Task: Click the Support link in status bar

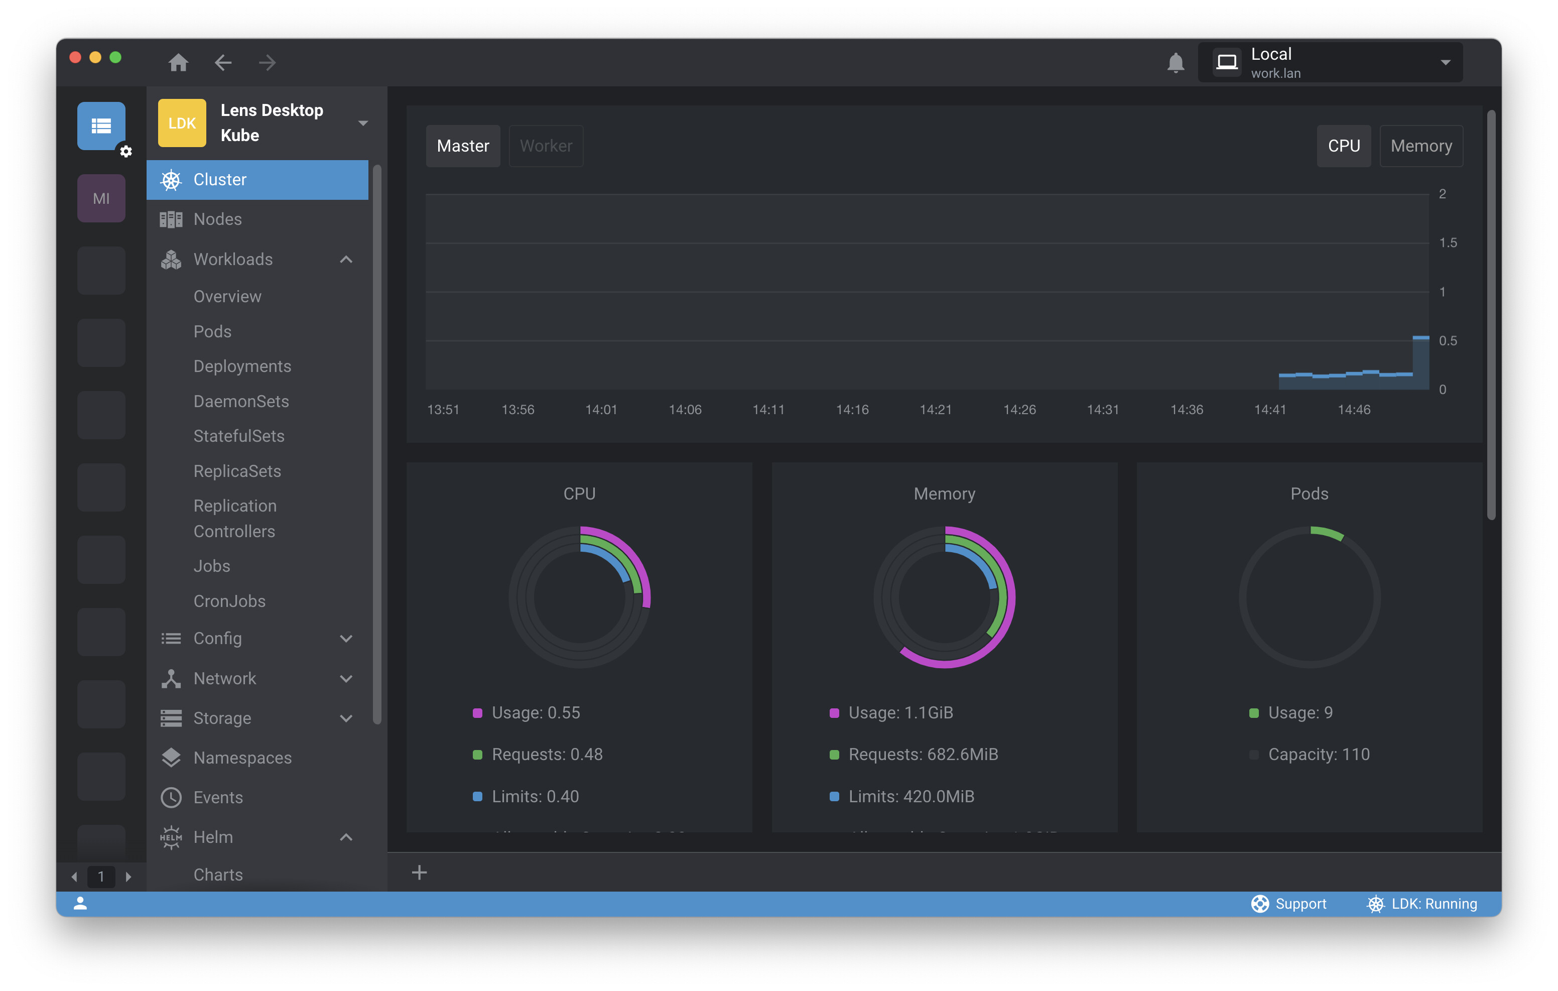Action: (x=1288, y=904)
